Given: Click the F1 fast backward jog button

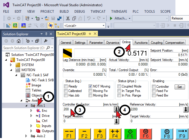Looking at the screenshot, I should point(69,134).
